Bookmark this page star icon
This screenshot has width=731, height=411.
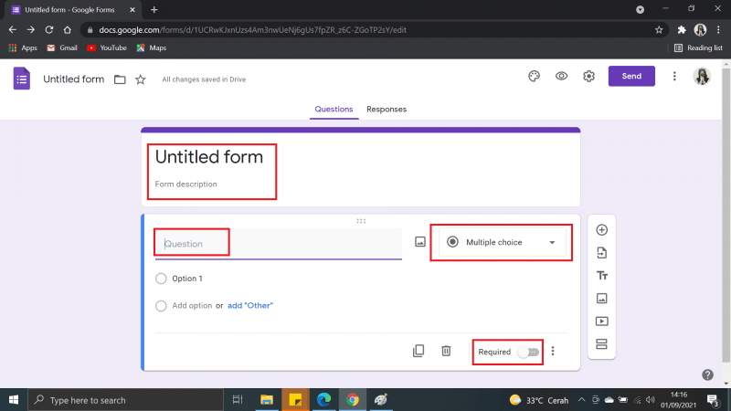659,30
